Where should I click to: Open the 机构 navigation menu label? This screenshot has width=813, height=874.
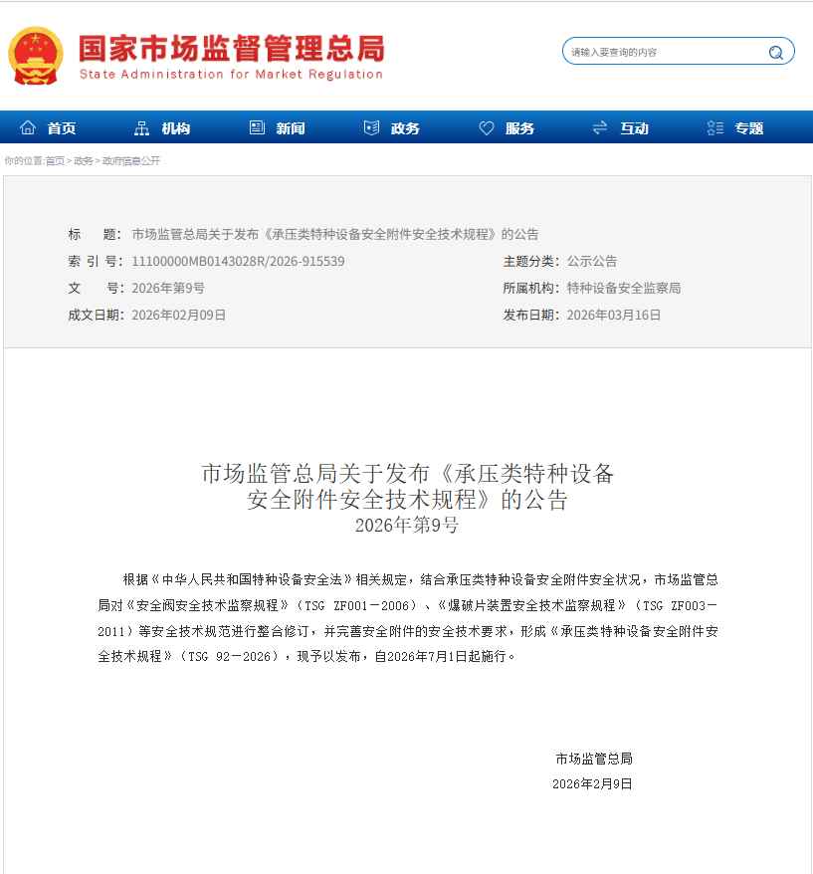coord(176,128)
